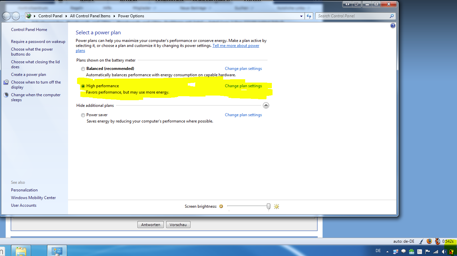Click the Forward navigation arrow

(x=16, y=16)
